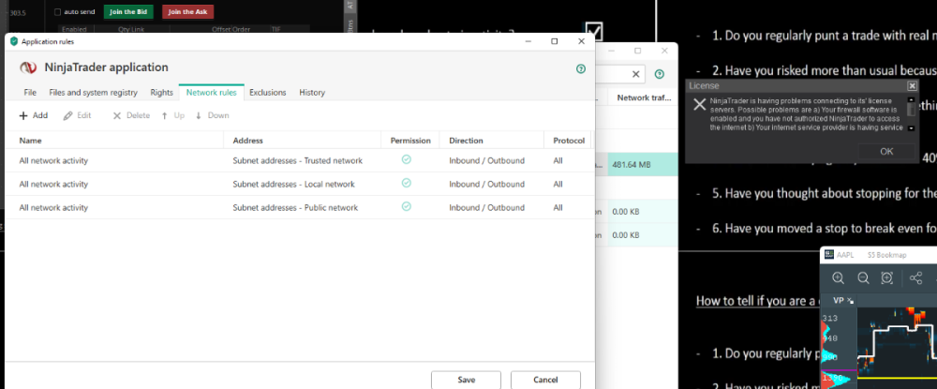Screen dimensions: 937x389
Task: Switch to the Exclusions tab
Action: point(267,92)
